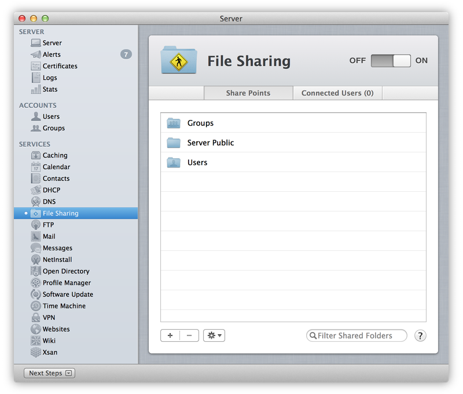Viewport: 463px width, 394px height.
Task: Open Logs in the sidebar
Action: click(76, 78)
